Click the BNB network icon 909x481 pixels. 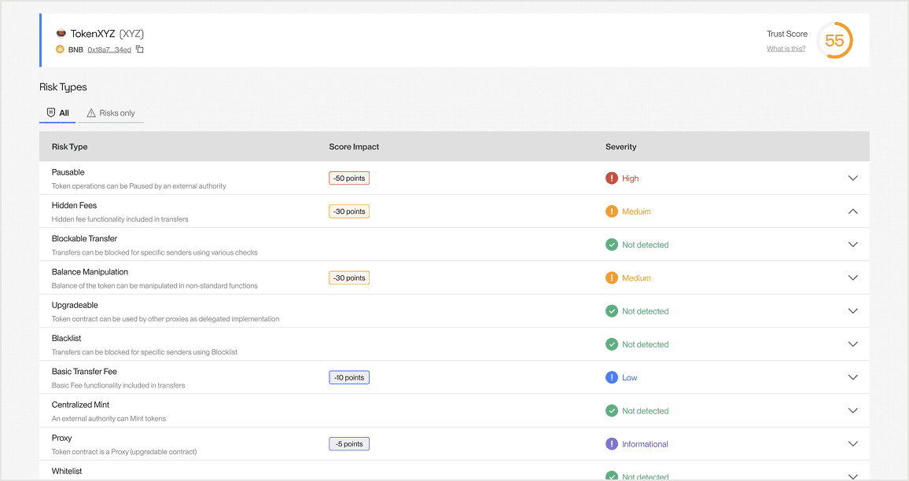(60, 49)
